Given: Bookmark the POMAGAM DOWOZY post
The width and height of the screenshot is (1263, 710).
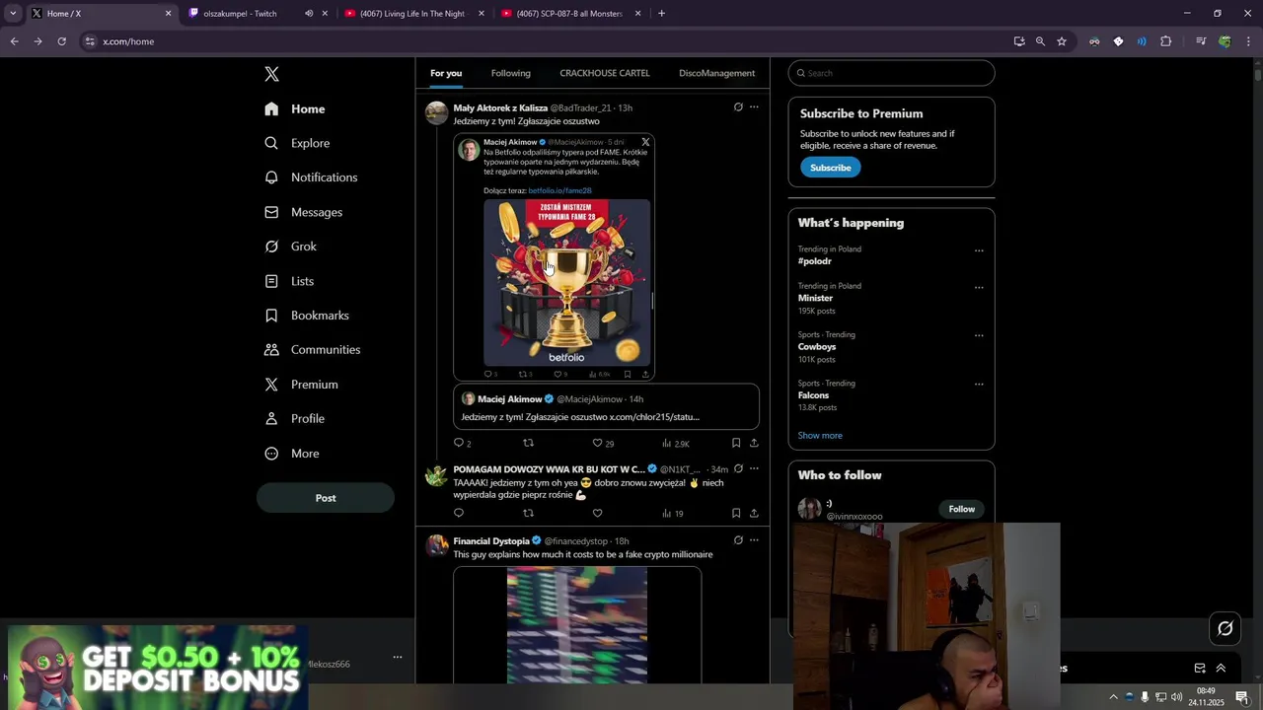Looking at the screenshot, I should 736,514.
